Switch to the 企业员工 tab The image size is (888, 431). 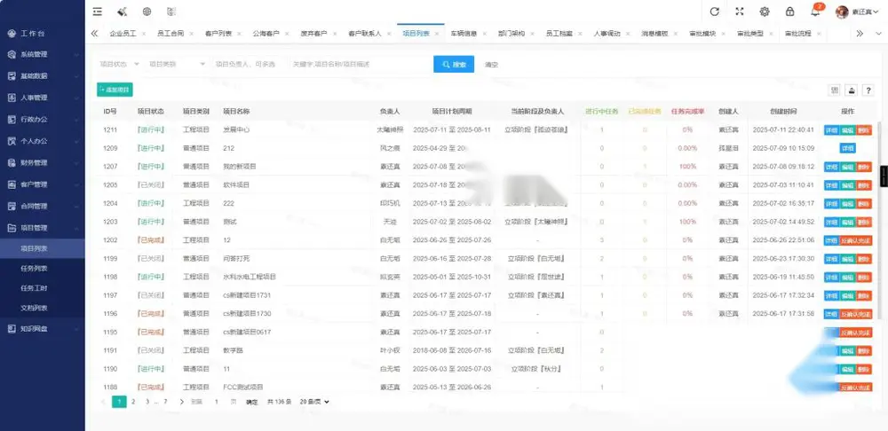click(x=123, y=34)
